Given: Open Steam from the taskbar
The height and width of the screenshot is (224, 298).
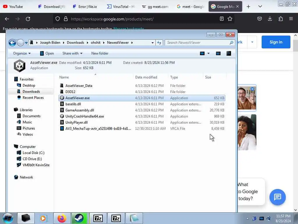Looking at the screenshot, I should pyautogui.click(x=79, y=218).
